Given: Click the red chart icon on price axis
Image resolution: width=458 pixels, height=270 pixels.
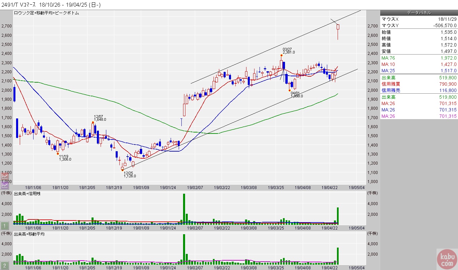Looking at the screenshot, I should coord(5,177).
